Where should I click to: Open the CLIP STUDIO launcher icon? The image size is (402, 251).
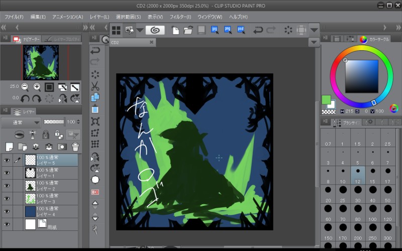coord(155,30)
